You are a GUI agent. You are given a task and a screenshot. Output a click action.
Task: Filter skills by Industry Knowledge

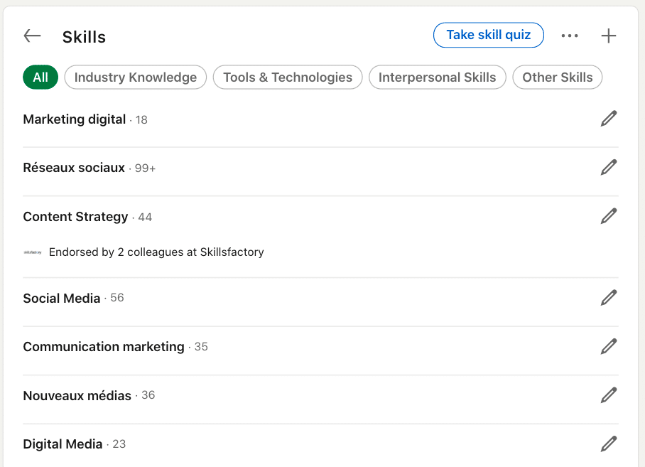(x=135, y=77)
